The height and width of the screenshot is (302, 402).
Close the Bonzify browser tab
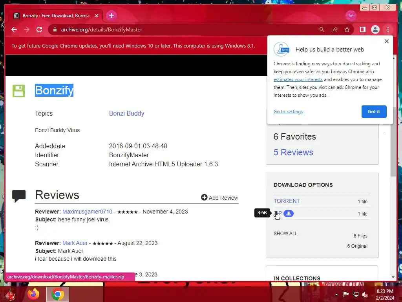97,16
